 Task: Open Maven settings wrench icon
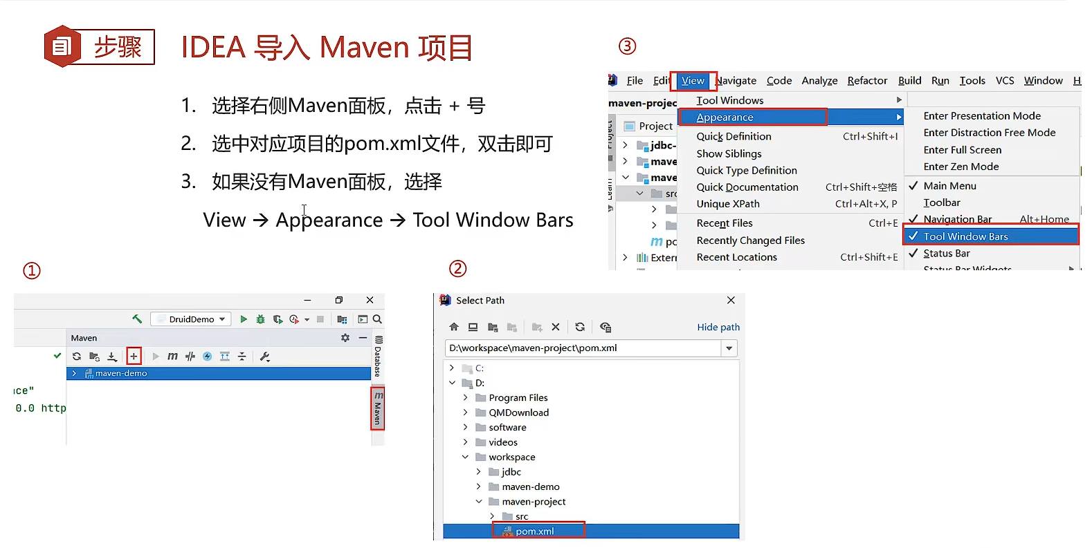click(264, 357)
